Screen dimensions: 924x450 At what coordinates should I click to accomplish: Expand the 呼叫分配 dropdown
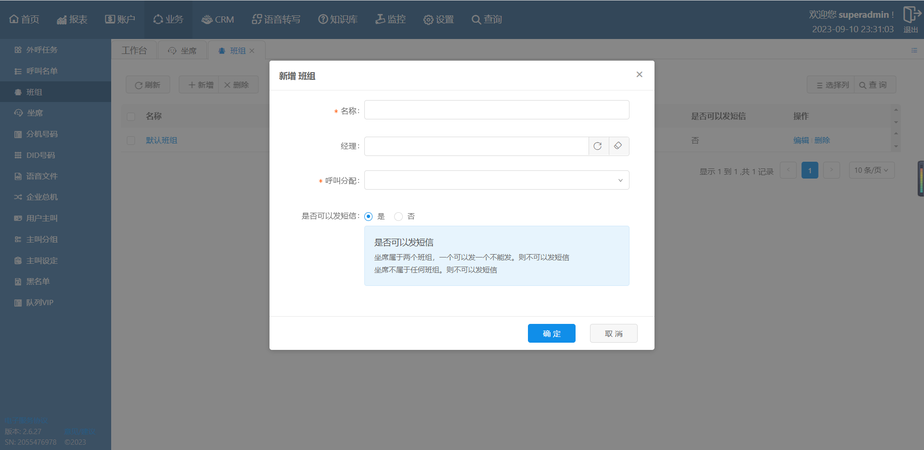tap(496, 180)
